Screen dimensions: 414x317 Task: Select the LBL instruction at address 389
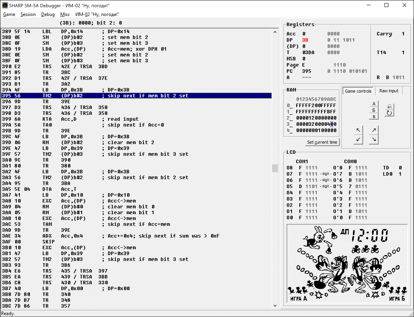point(136,31)
